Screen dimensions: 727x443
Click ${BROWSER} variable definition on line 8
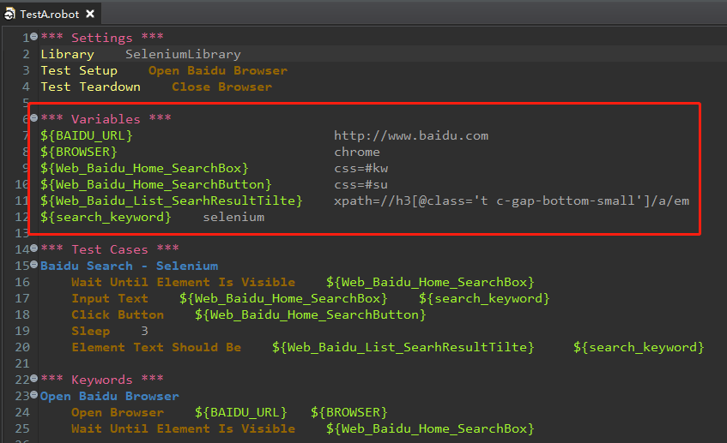click(79, 152)
